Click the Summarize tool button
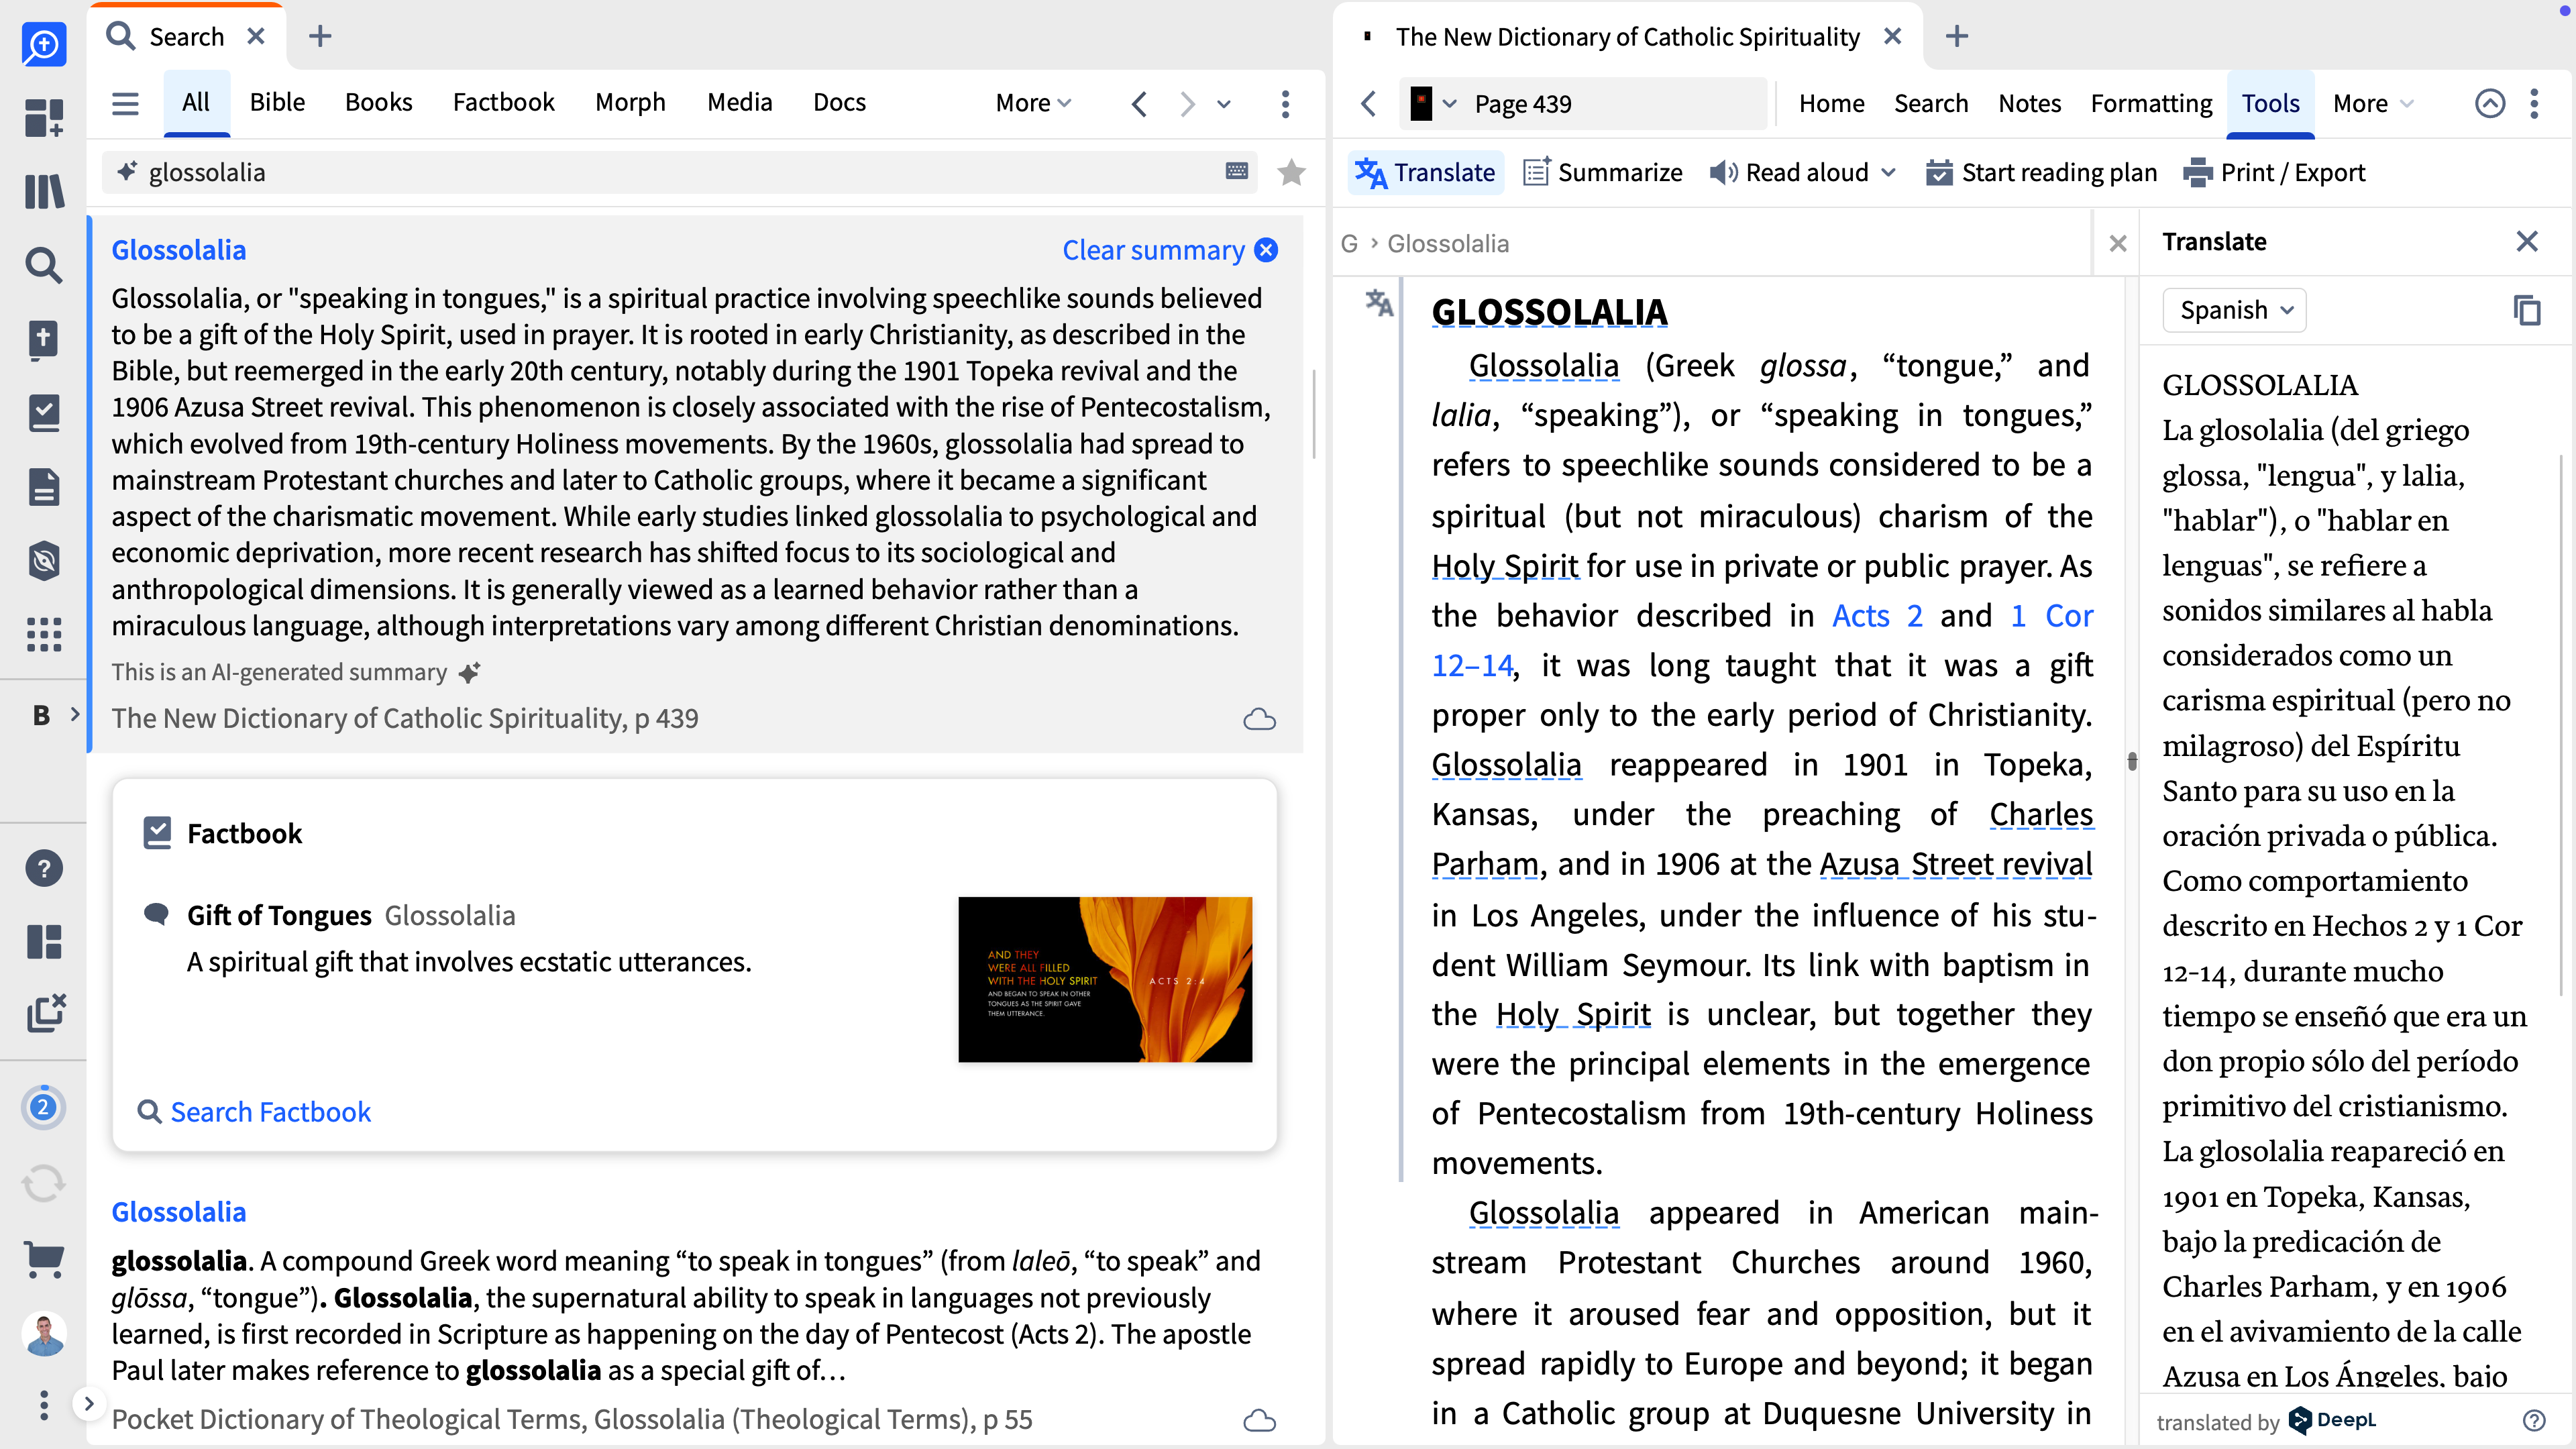This screenshot has width=2576, height=1449. (x=1602, y=173)
